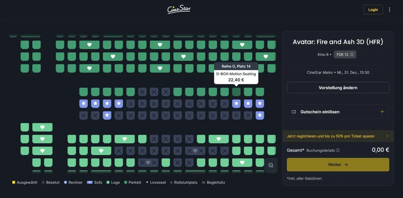Click the Rollstuhlplatz wheelchair legend icon

click(x=171, y=183)
